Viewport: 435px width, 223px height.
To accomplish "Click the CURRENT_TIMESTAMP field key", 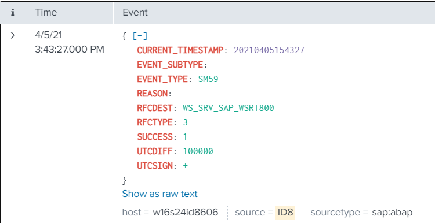I will (180, 50).
